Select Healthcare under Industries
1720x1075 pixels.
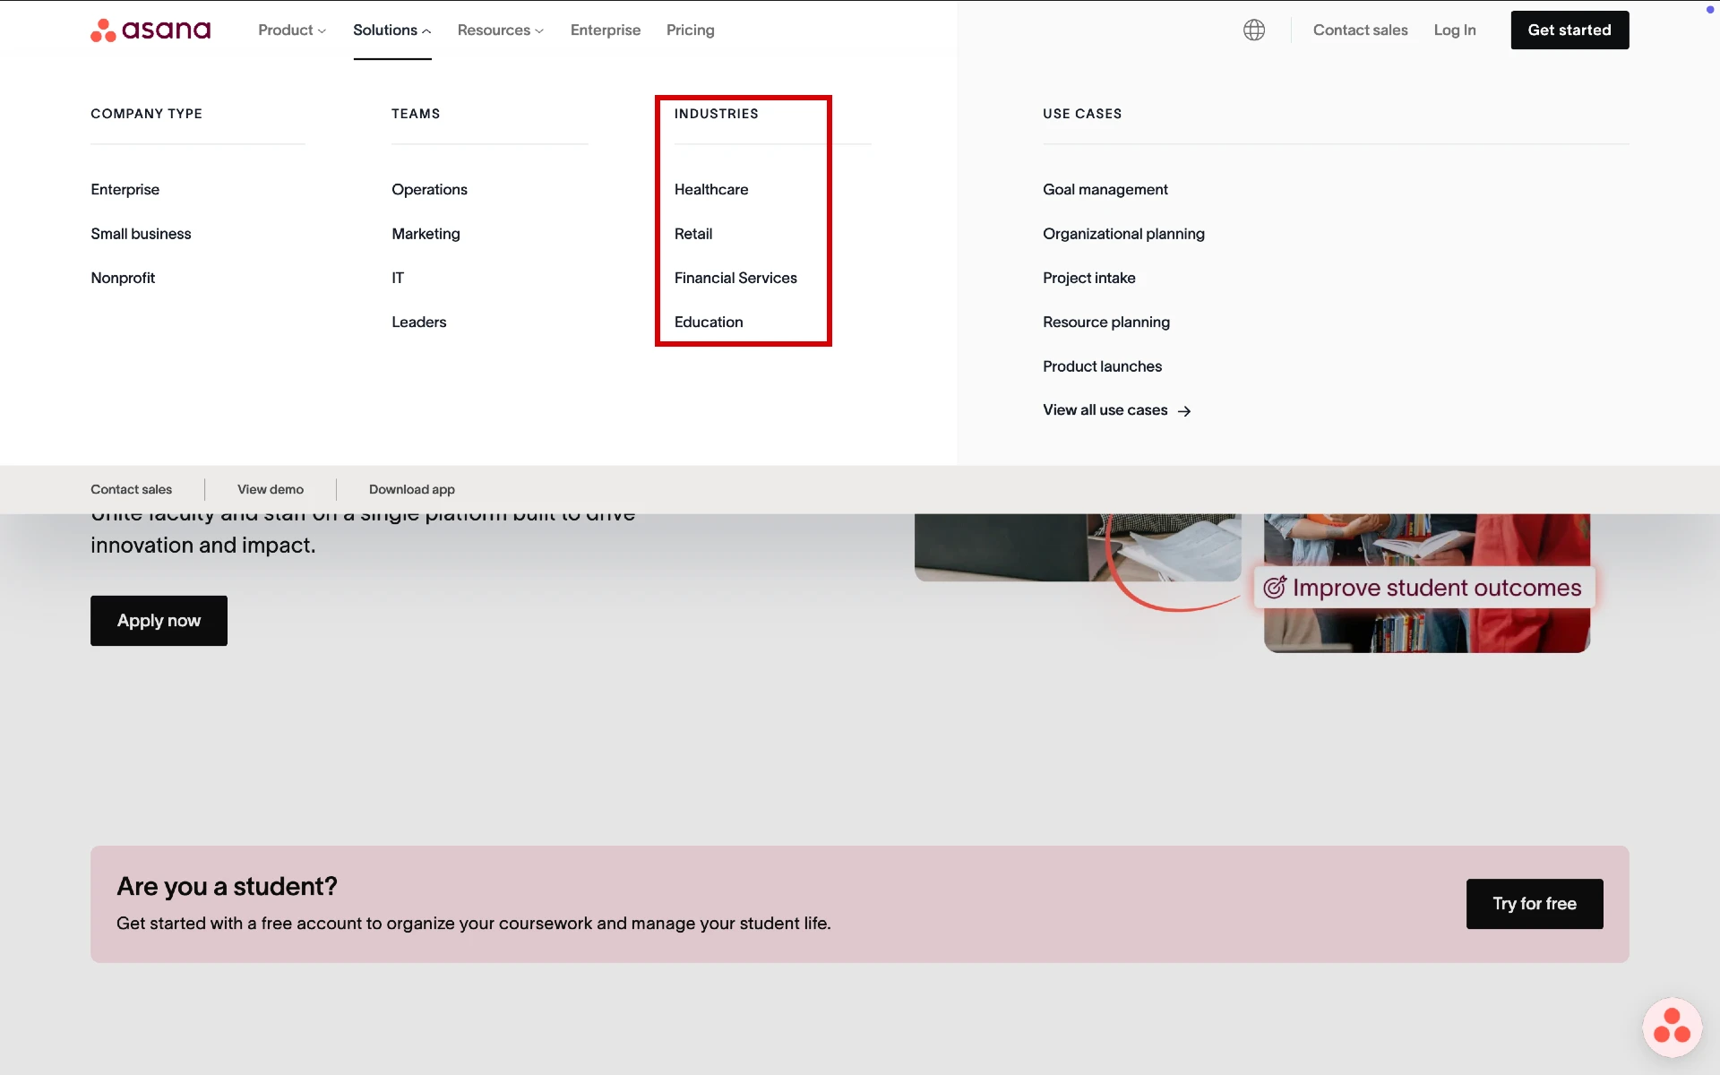pyautogui.click(x=711, y=189)
